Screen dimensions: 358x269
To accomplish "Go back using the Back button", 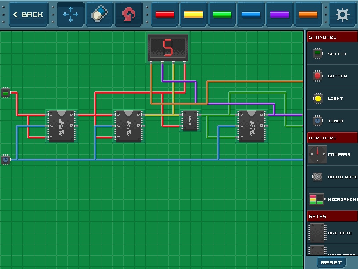I will pos(29,14).
